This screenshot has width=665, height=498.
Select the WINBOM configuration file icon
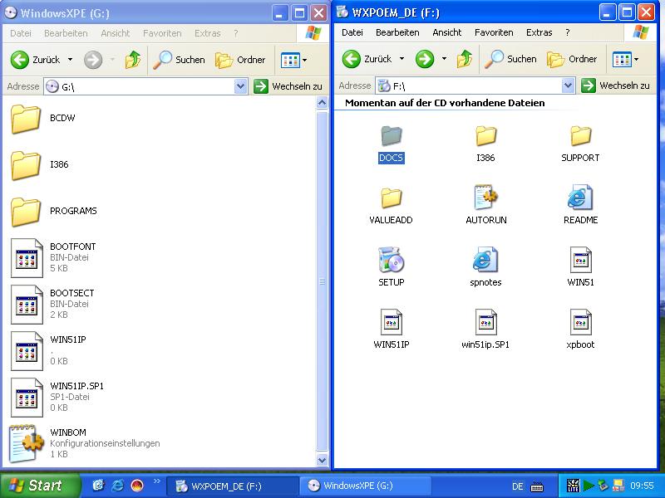point(27,443)
